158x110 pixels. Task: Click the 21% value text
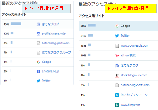click(83, 36)
